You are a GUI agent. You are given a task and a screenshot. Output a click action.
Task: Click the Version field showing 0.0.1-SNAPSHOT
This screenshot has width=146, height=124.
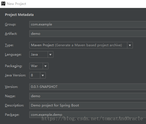pyautogui.click(x=88, y=87)
